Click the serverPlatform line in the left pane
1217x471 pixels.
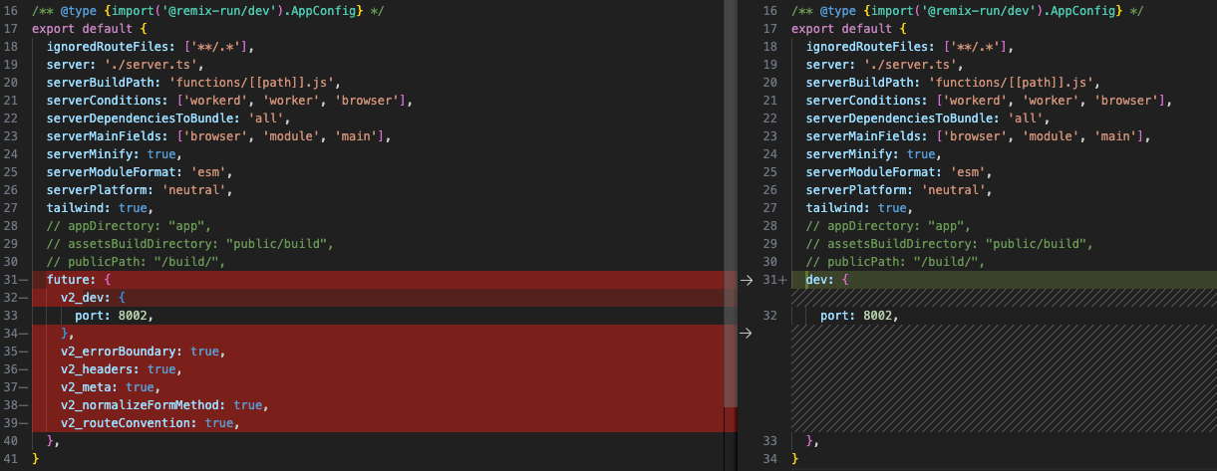pyautogui.click(x=140, y=190)
